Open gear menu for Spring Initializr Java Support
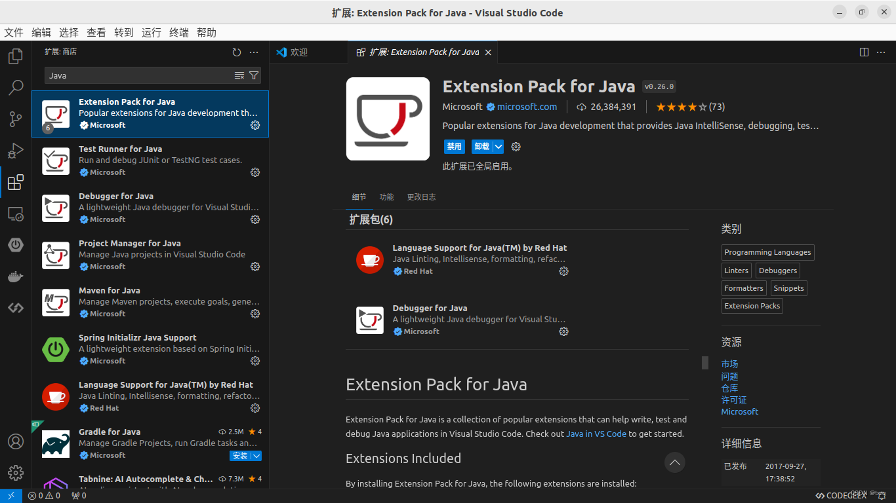Screen dimensions: 896x503 click(255, 361)
